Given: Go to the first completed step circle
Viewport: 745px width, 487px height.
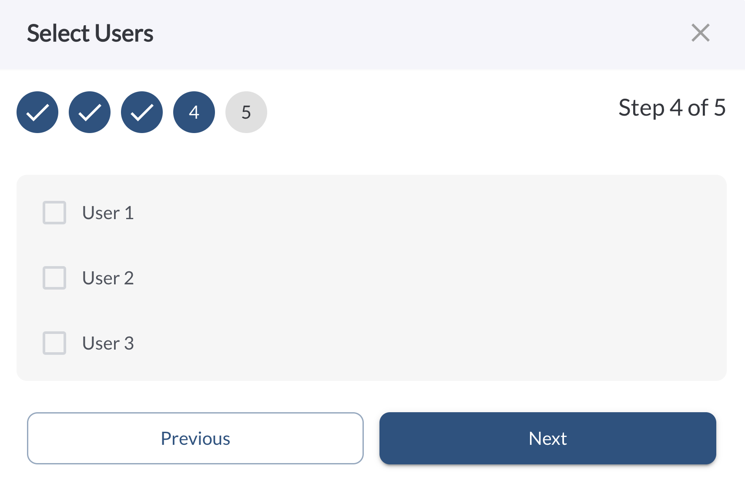Looking at the screenshot, I should pos(37,112).
